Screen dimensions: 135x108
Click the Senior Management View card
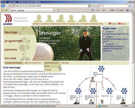coord(96,75)
